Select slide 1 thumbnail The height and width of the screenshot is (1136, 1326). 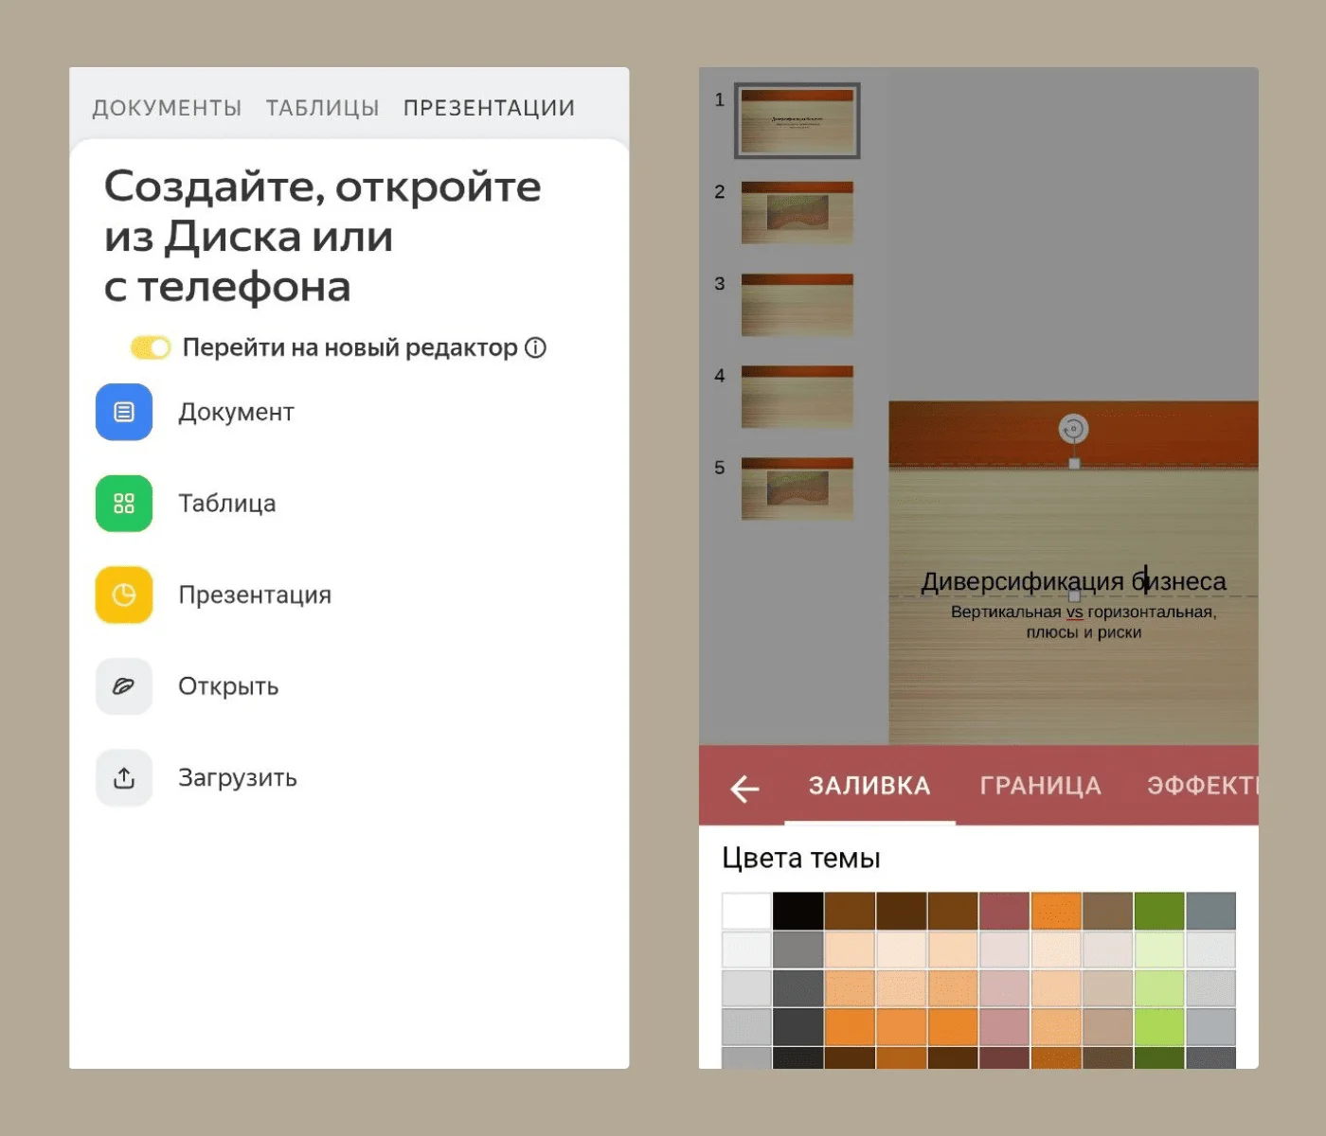(797, 121)
